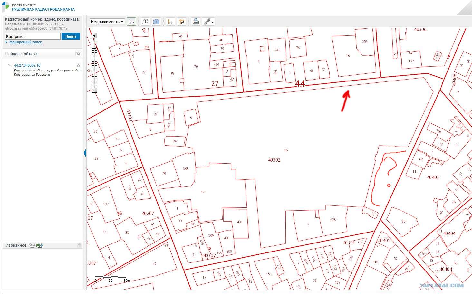Viewport: 472px width, 295px height.
Task: Click parcel 137 on the map
Action: [106, 204]
